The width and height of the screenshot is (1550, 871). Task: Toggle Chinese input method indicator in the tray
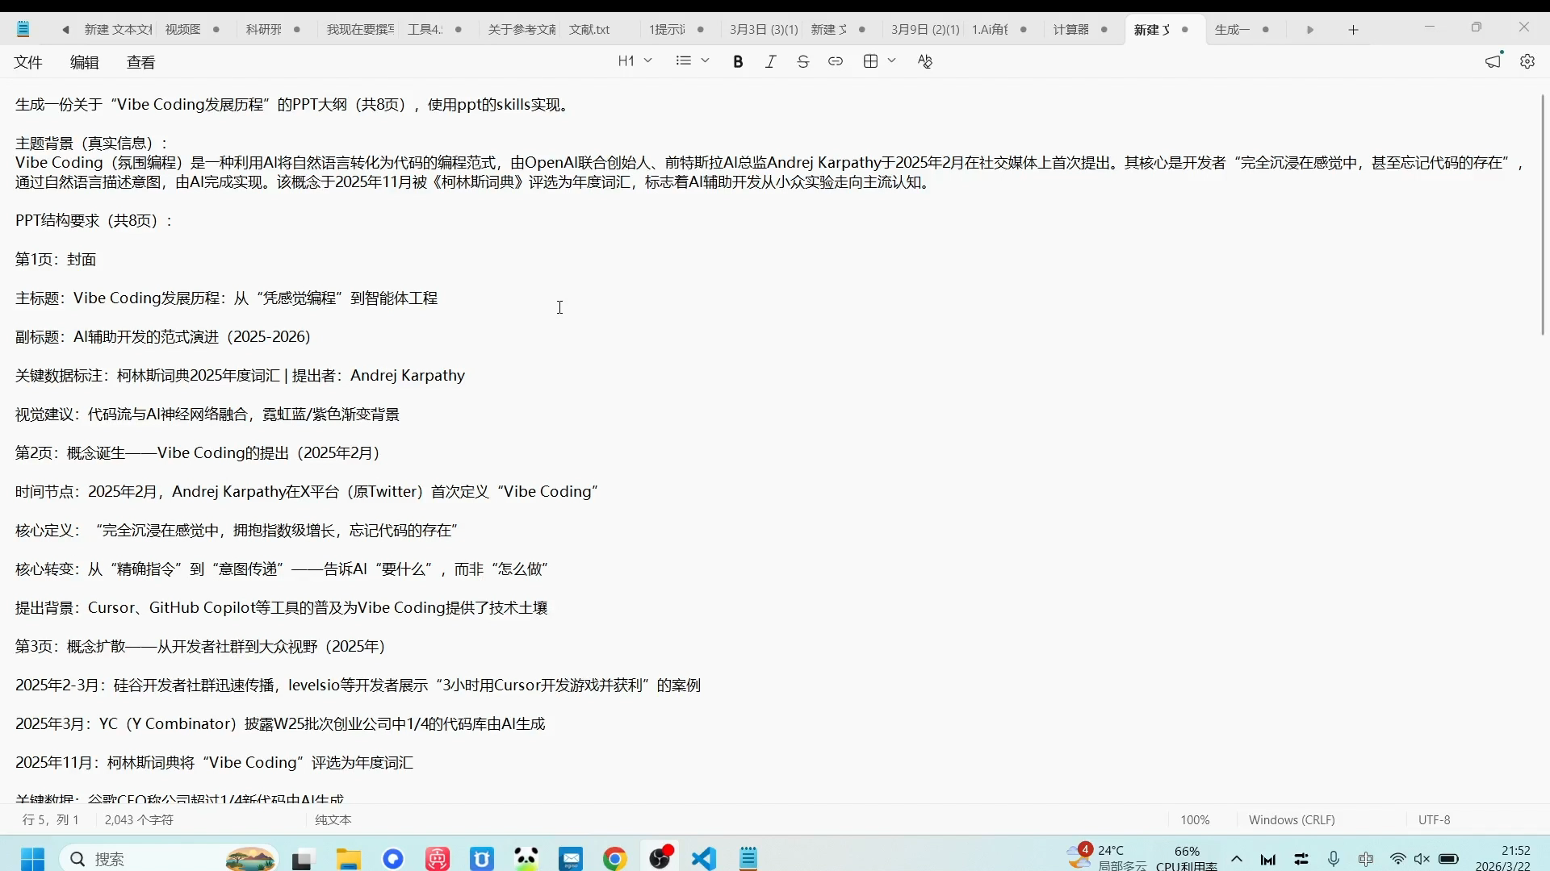pos(1365,859)
